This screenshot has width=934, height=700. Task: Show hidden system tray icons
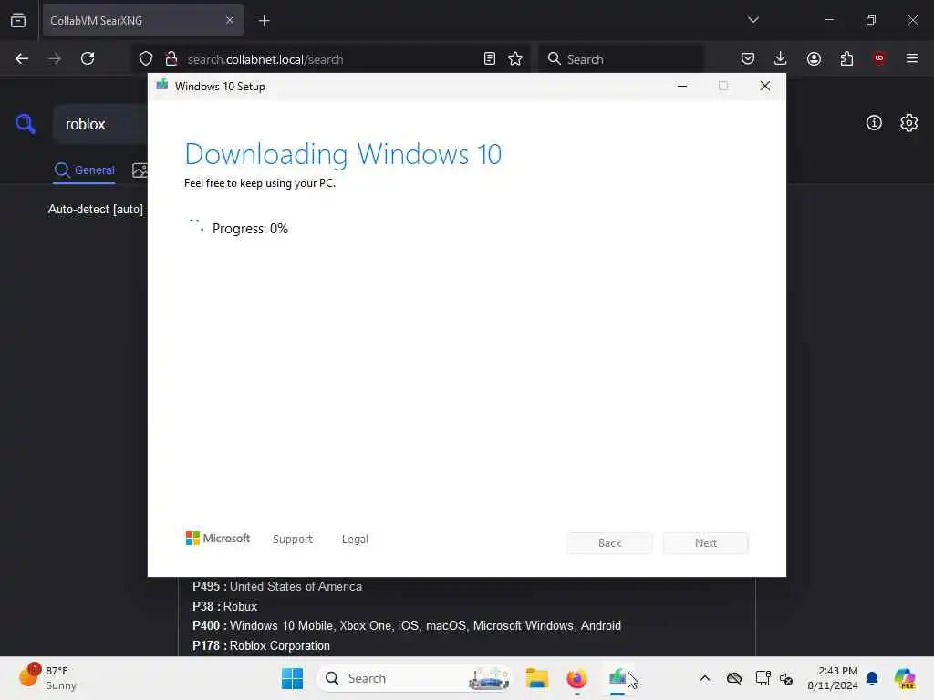[x=705, y=678]
